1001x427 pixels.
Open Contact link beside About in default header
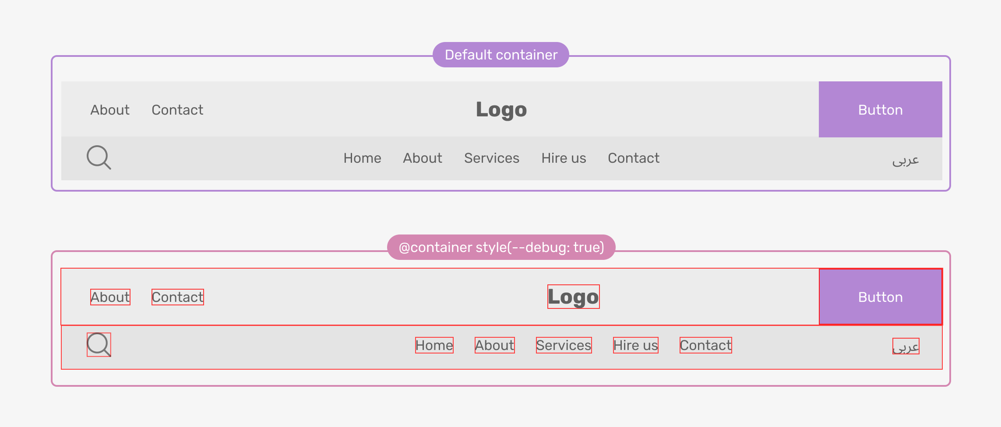tap(177, 110)
